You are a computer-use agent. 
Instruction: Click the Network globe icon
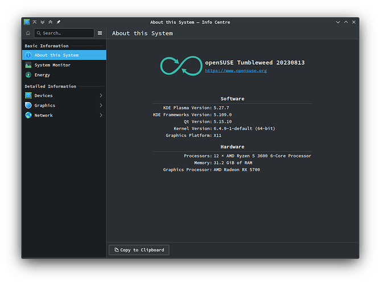[x=28, y=115]
